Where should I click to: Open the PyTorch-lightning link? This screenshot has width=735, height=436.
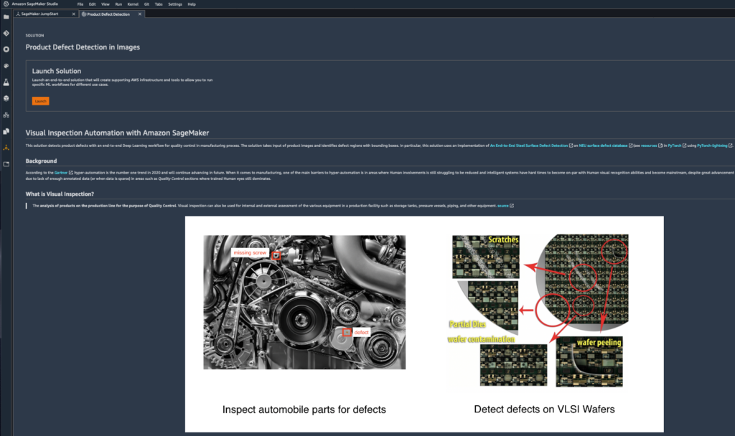click(x=712, y=146)
